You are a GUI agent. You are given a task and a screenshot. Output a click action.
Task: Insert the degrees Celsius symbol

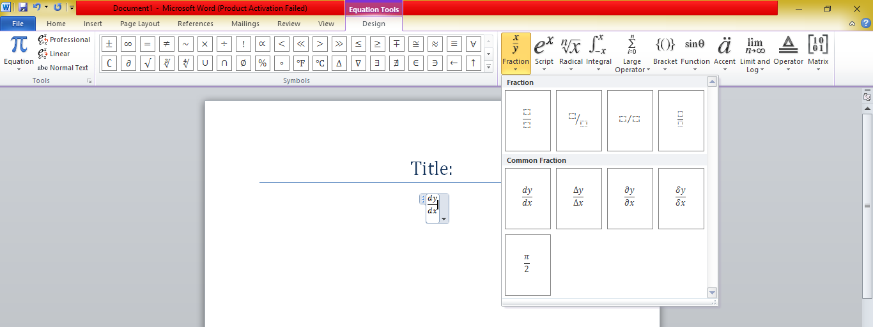click(320, 63)
